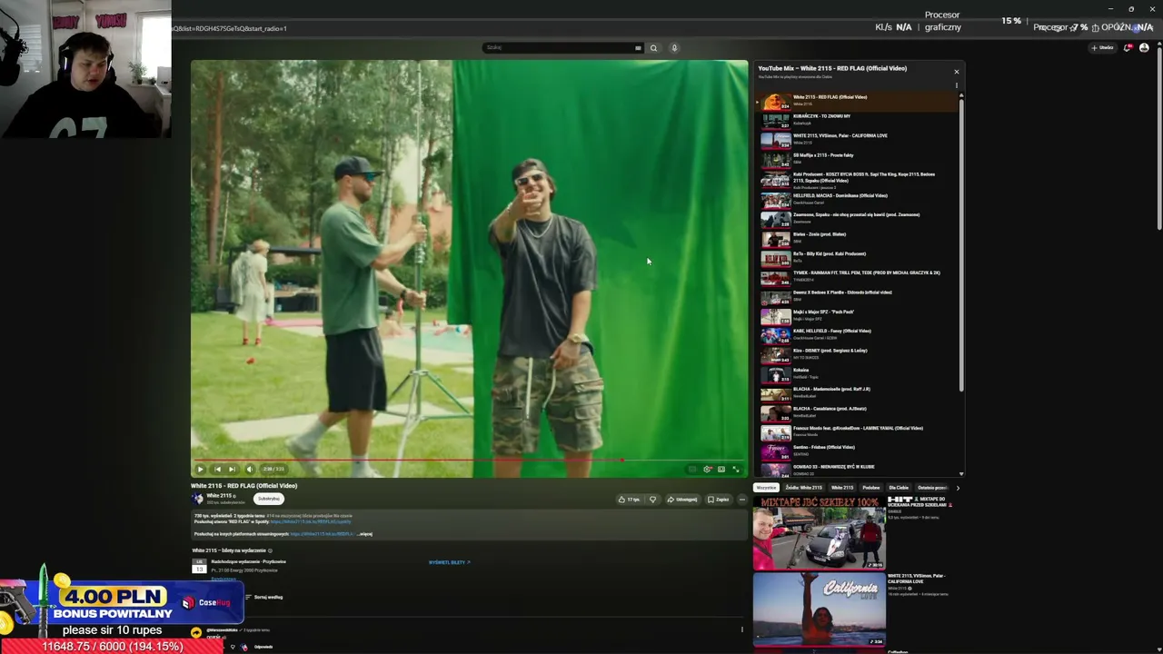Open YouTube notifications bell
1163x654 pixels.
pos(1128,48)
